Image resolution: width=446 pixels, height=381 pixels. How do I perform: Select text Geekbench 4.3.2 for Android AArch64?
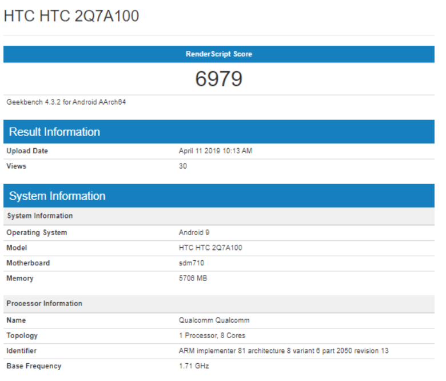coord(66,102)
